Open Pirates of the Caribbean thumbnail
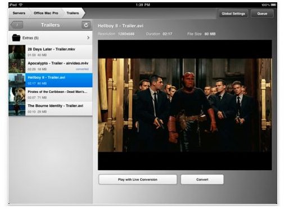This screenshot has height=209, width=284. point(17,95)
